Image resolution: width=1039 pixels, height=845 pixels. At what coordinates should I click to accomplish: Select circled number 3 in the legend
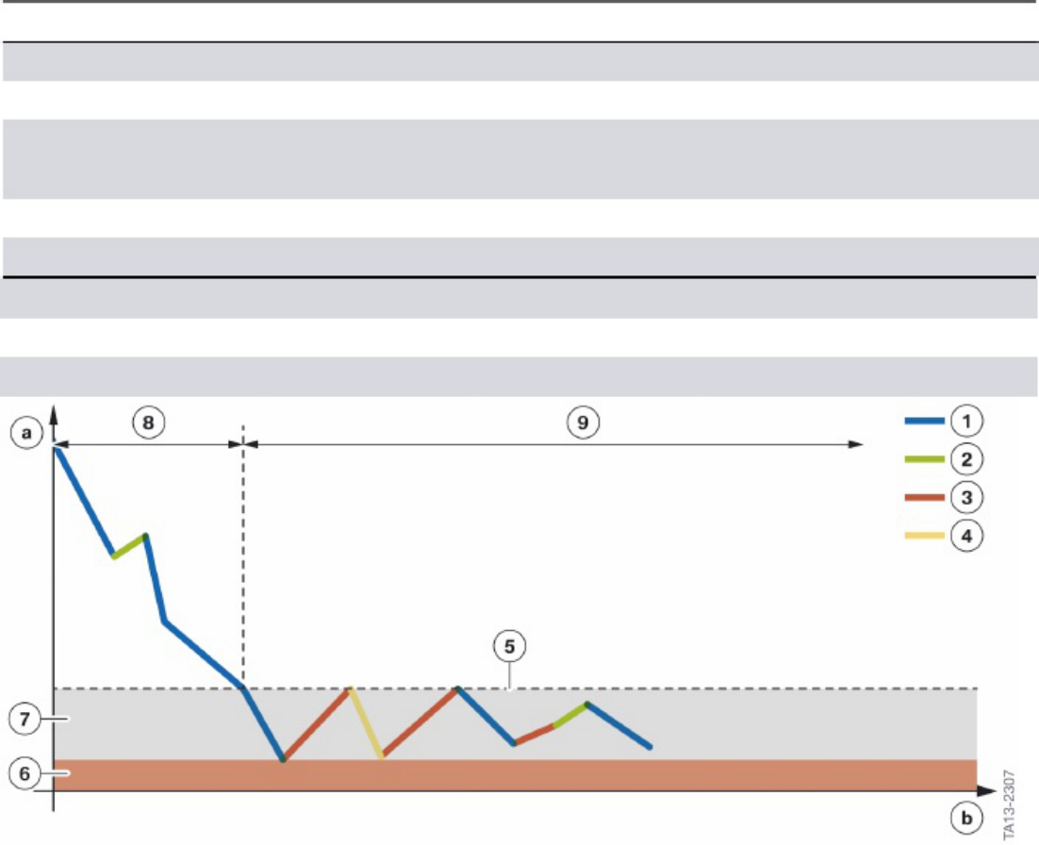[966, 498]
